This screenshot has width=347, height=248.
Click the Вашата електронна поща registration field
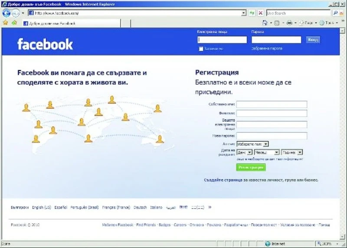click(x=272, y=124)
